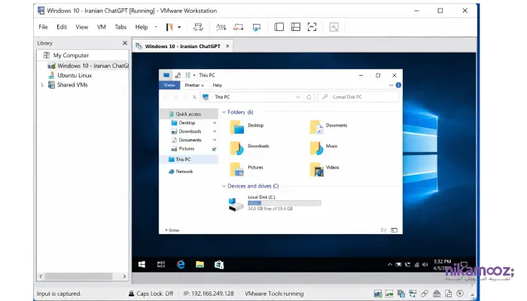Open the power dropdown arrow in toolbar
Screen dimensions: 527x301
pyautogui.click(x=178, y=26)
